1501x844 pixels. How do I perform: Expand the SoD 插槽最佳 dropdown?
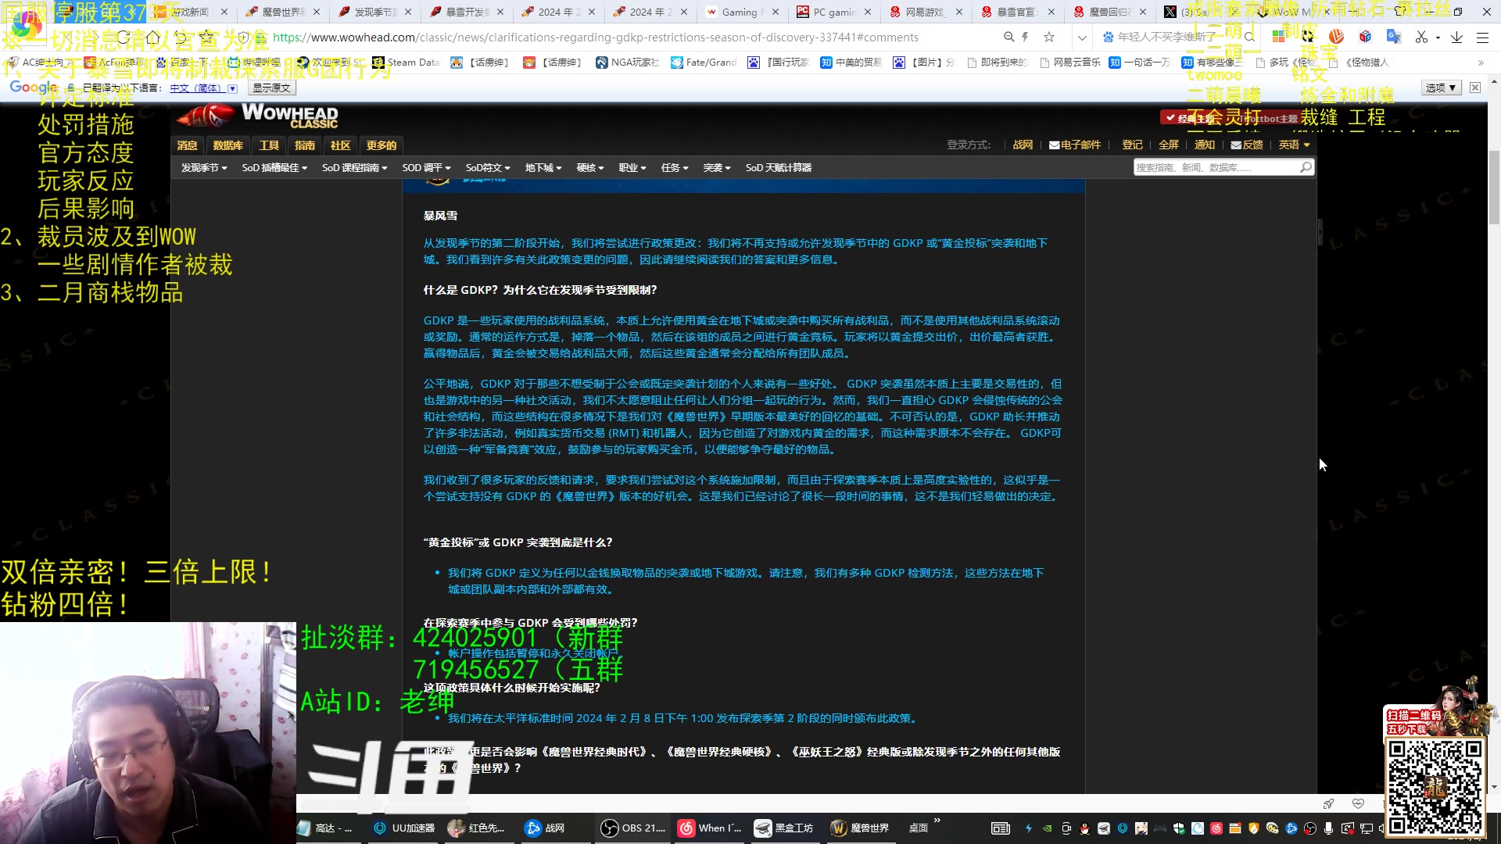pos(274,168)
